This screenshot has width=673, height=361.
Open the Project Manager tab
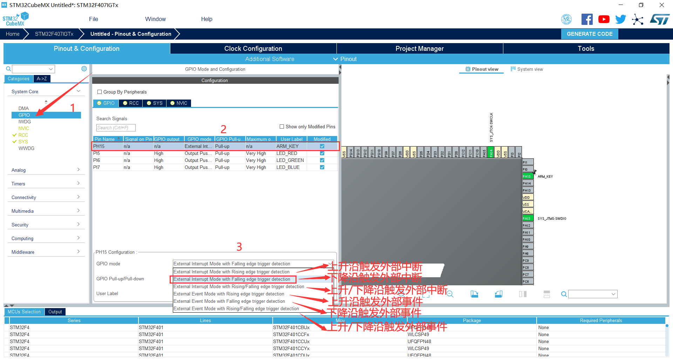pos(419,48)
